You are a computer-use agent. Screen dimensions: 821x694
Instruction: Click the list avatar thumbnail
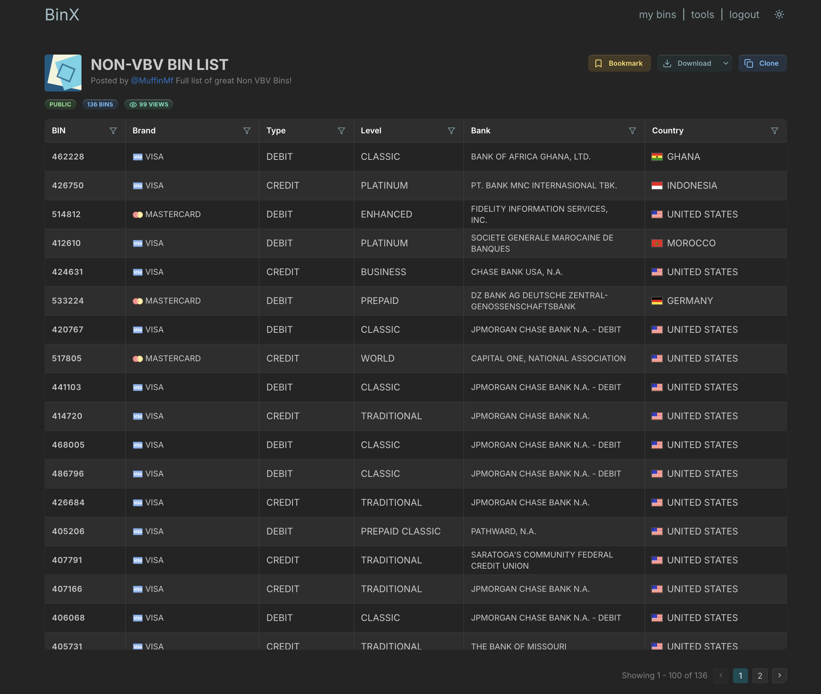click(63, 73)
